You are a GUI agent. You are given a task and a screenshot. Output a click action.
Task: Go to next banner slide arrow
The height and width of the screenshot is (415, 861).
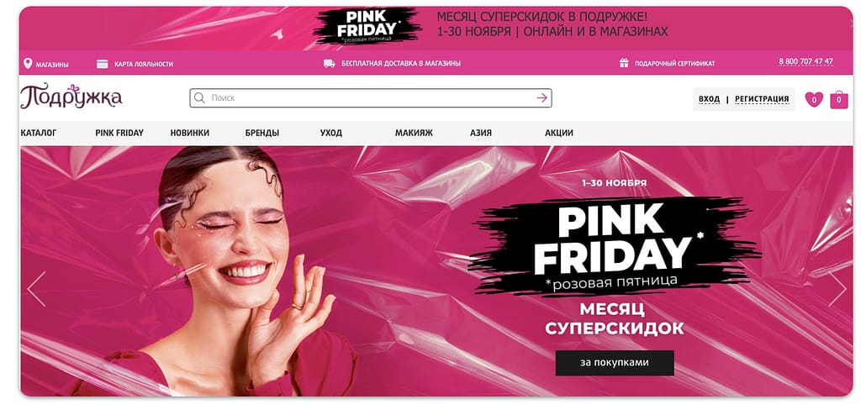837,289
